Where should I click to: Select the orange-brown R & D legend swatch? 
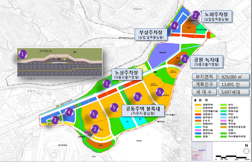click(x=198, y=121)
